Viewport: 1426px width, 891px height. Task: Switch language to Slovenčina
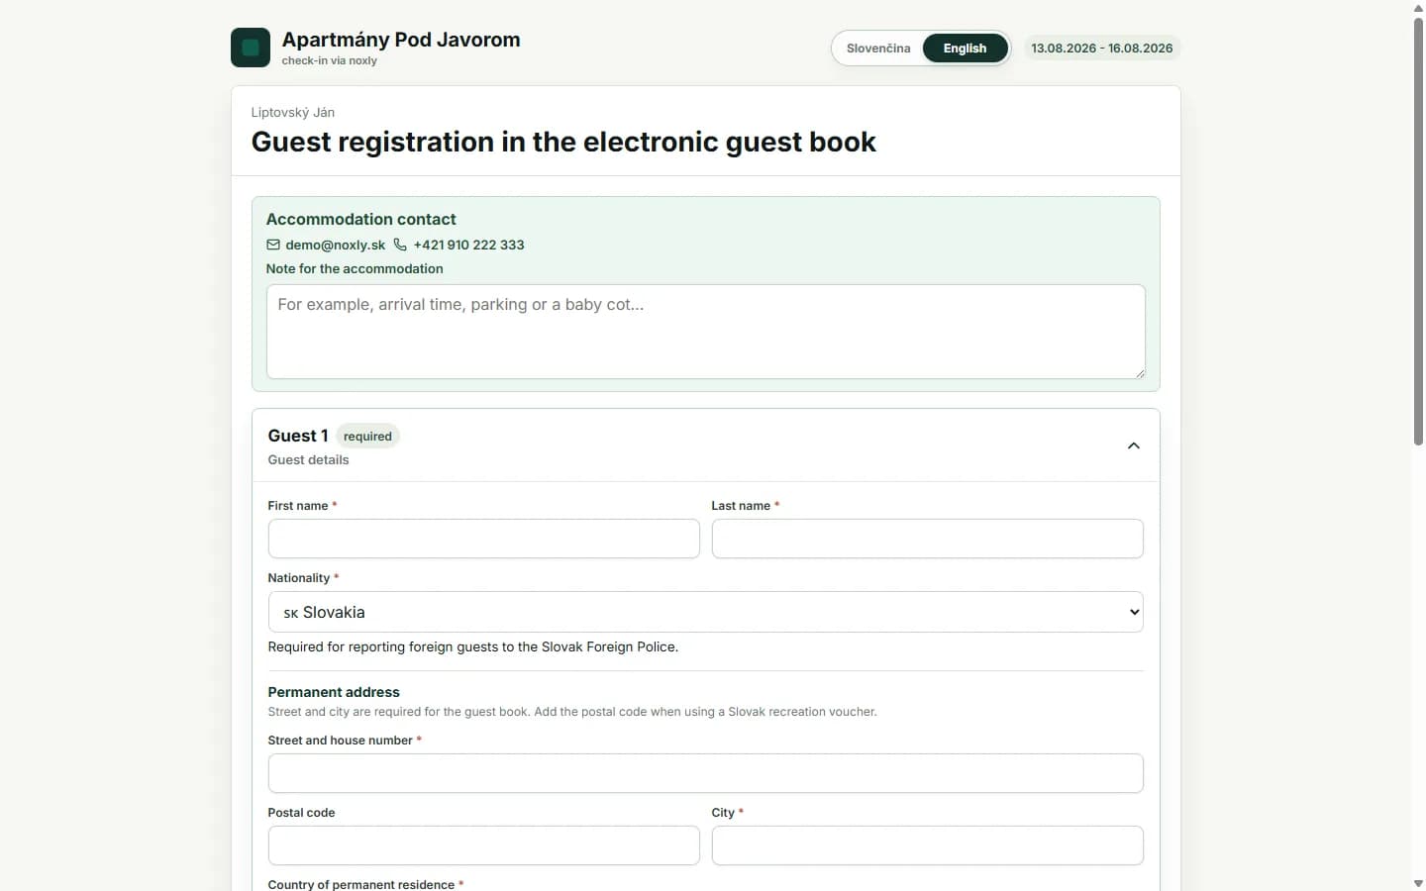tap(878, 48)
